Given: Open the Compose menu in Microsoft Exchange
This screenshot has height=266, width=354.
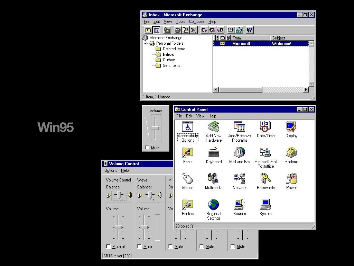Looking at the screenshot, I should pyautogui.click(x=197, y=21).
